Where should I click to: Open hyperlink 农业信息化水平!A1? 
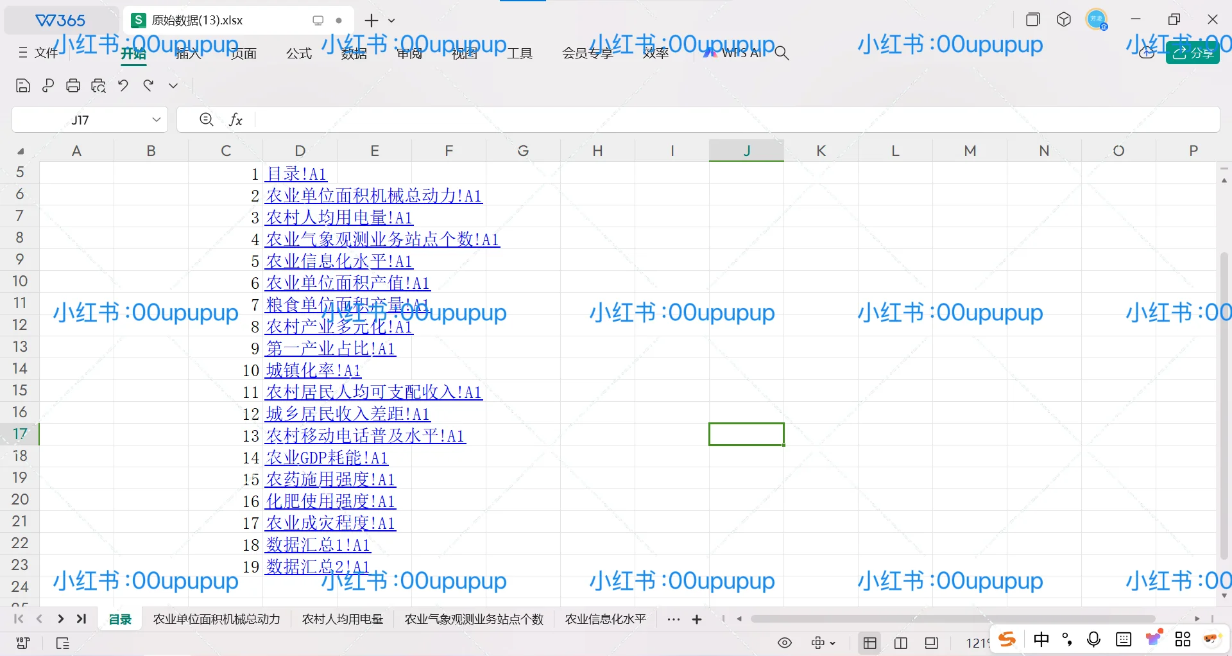[x=339, y=261]
